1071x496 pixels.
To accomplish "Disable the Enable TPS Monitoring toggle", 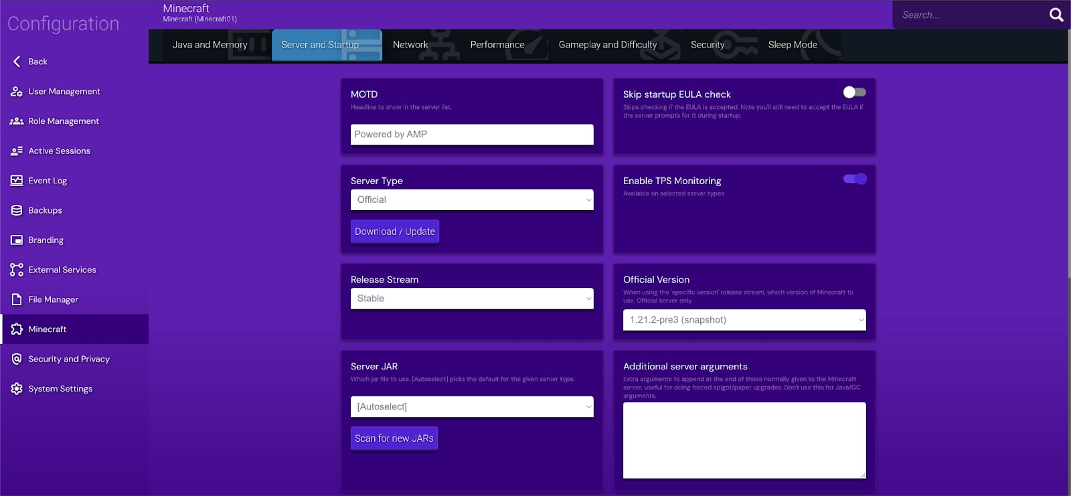I will pos(854,179).
